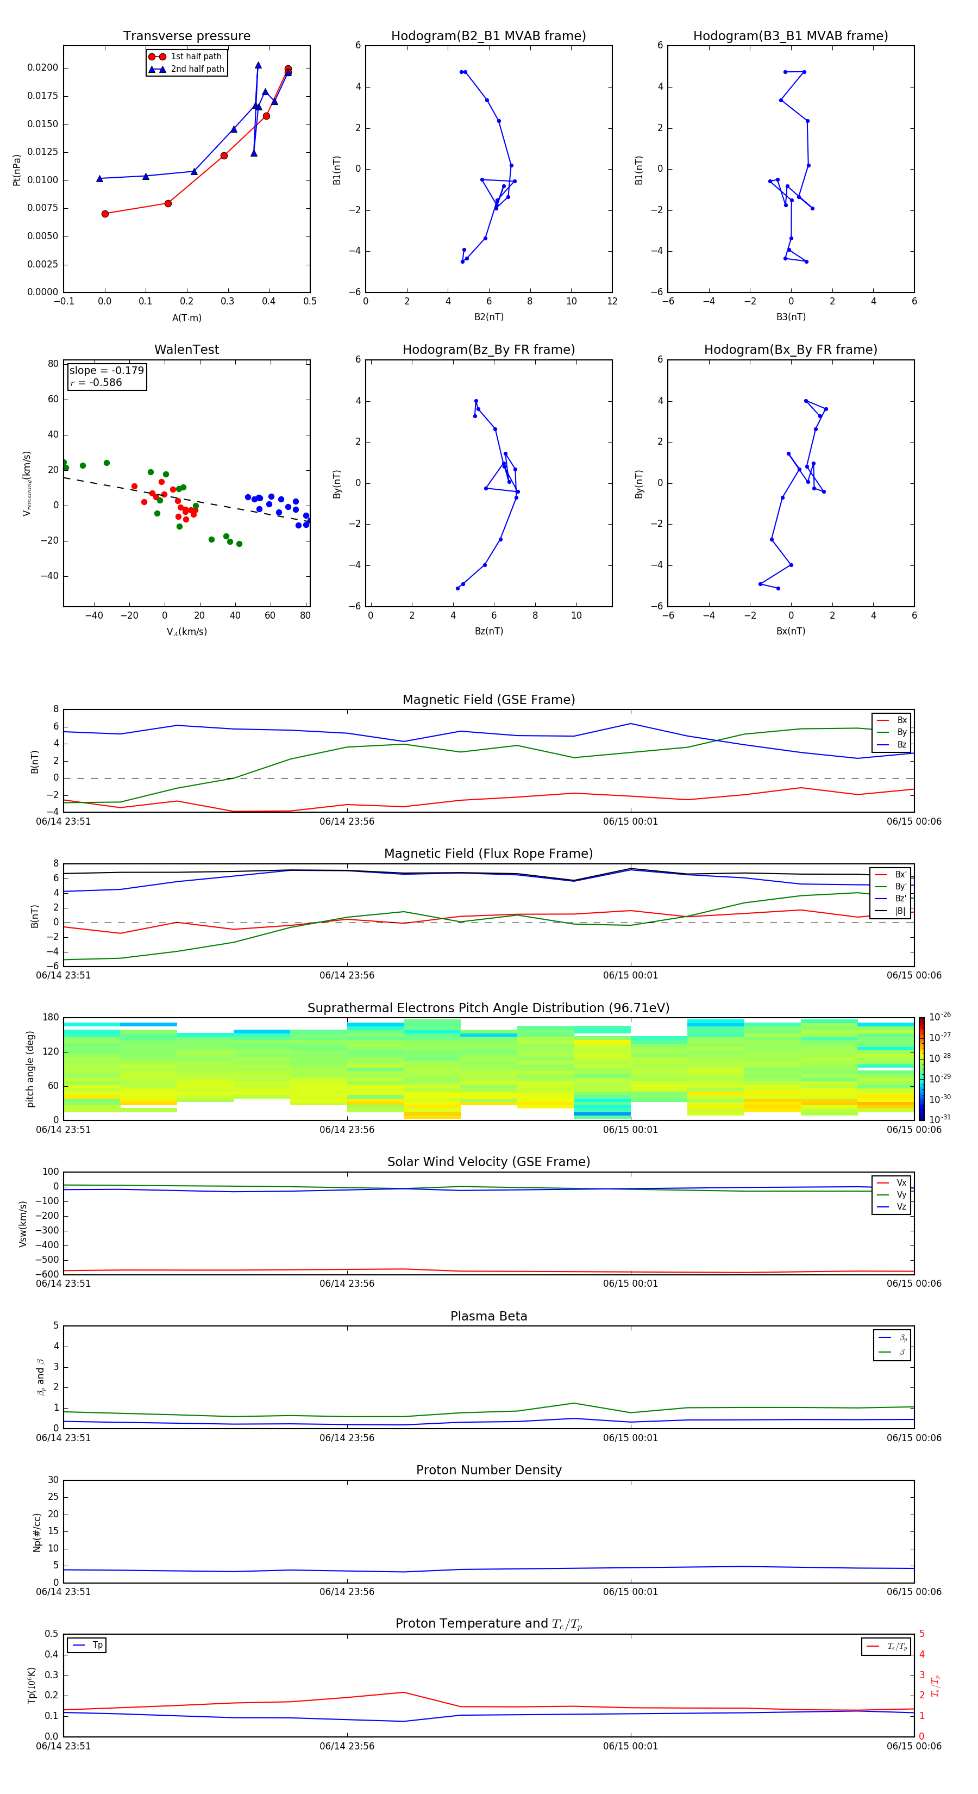This screenshot has width=978, height=1794.
Task: Select the Bz legend entry in GSE Frame panel
Action: [892, 745]
